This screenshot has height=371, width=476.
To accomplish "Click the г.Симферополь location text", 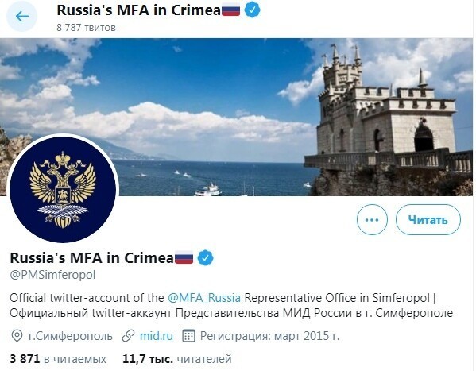I will tap(71, 336).
